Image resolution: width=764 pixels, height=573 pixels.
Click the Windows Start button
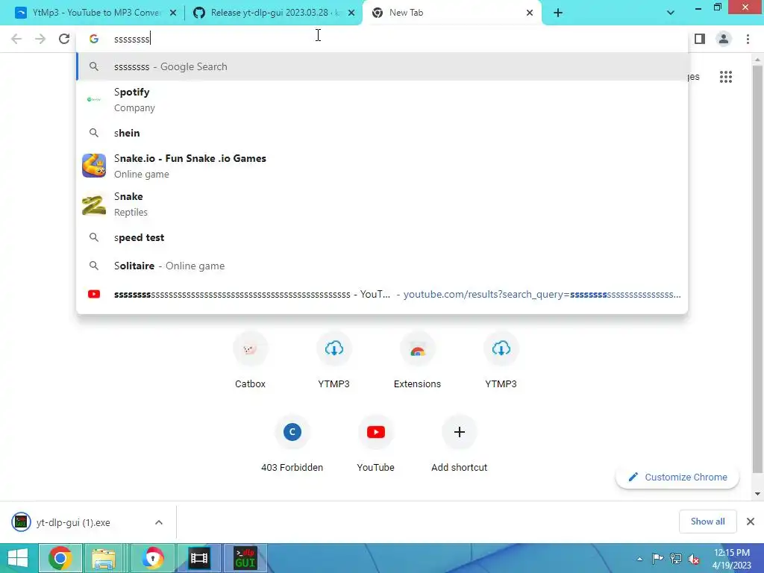point(18,558)
